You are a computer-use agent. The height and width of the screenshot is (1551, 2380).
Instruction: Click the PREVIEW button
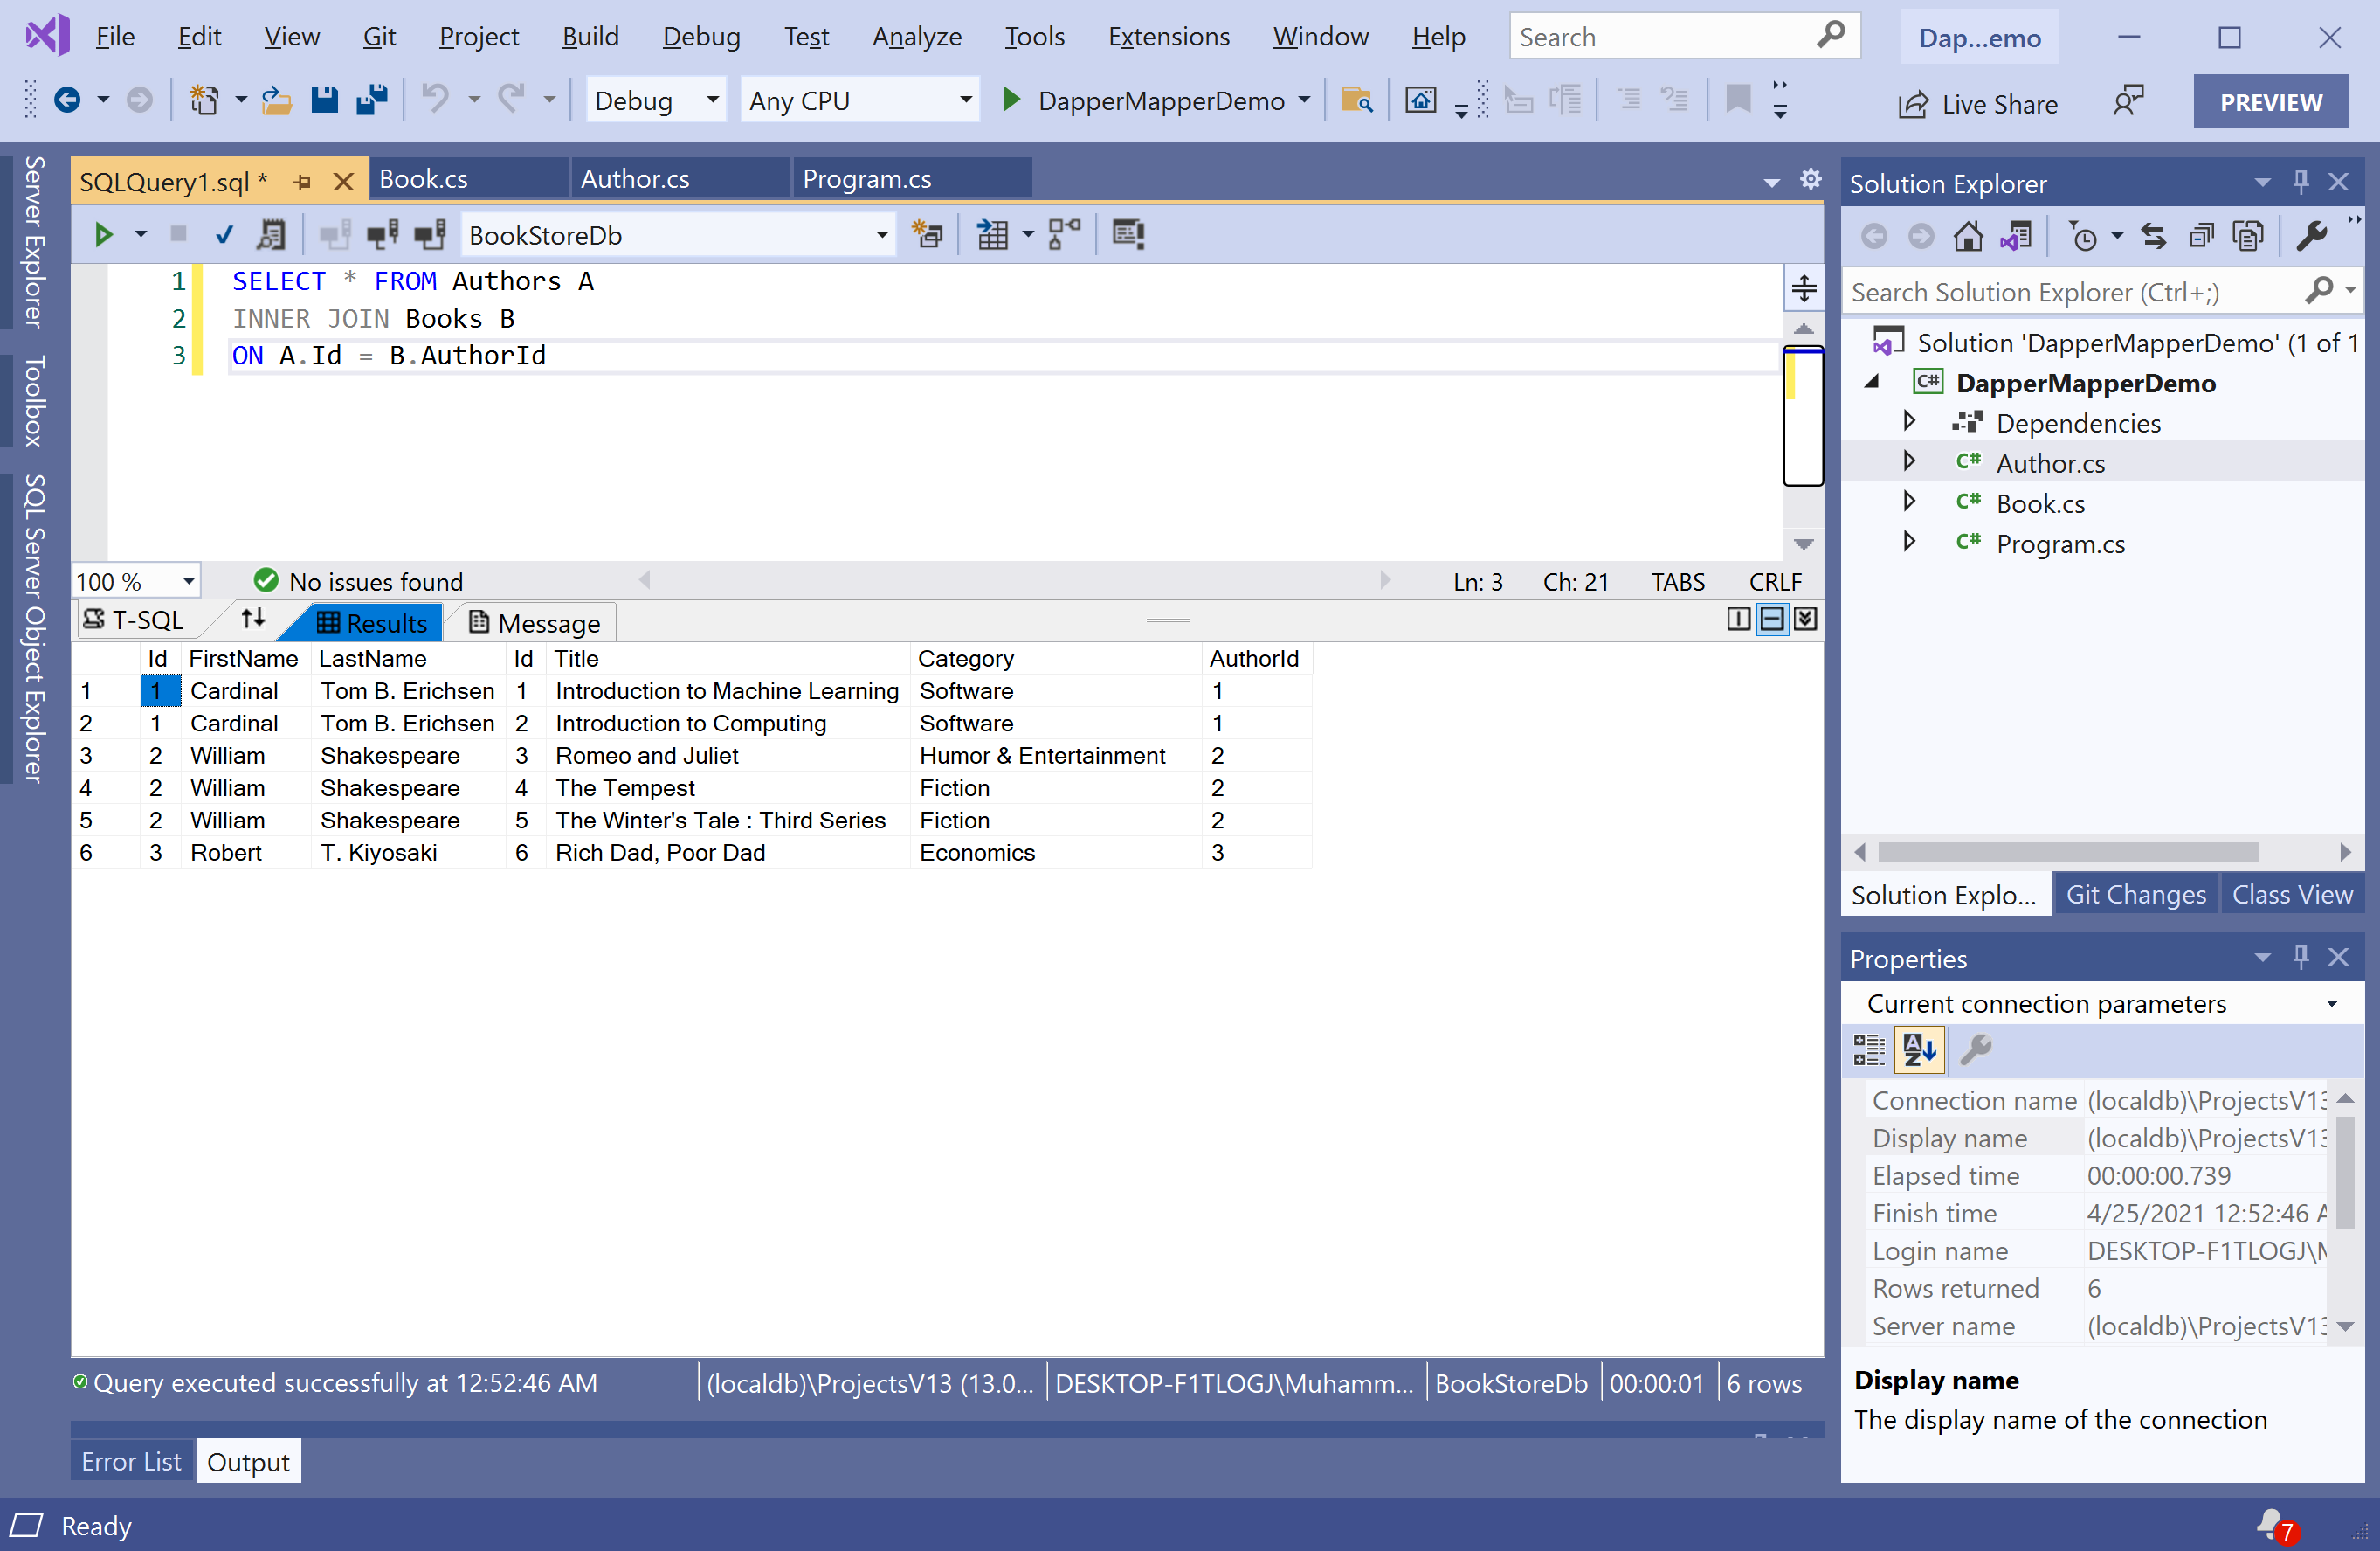click(2270, 102)
